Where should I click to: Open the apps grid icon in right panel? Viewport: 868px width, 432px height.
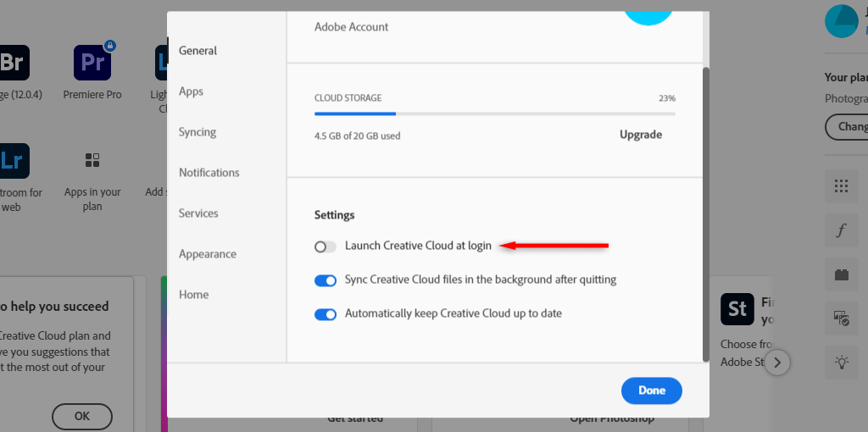(841, 186)
